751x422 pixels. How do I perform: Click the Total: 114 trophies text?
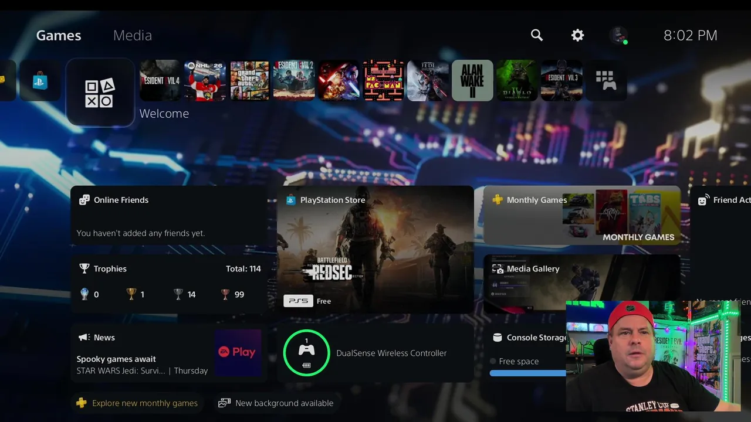tap(243, 268)
